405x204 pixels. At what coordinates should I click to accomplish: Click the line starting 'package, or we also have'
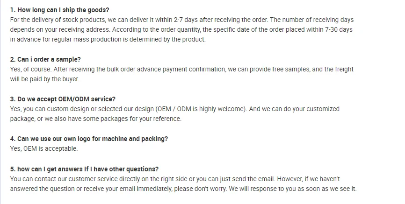[95, 119]
